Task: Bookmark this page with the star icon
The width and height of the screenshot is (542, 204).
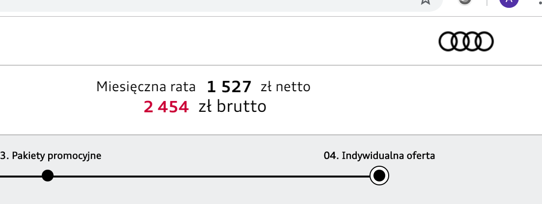Action: point(426,2)
